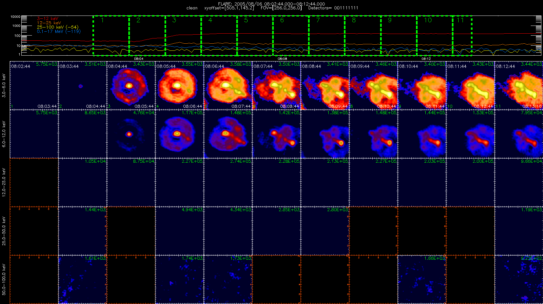543x304 pixels.
Task: Open the 3.0-6.0 keV image at 08:09:44
Action: (373, 85)
